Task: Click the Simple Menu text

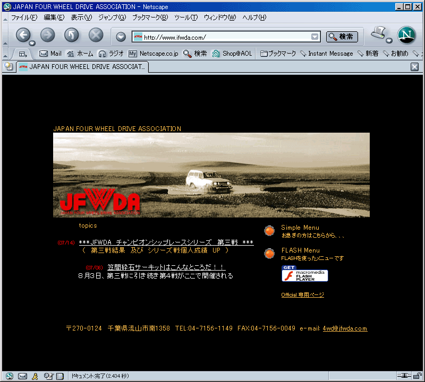Action: (x=300, y=228)
